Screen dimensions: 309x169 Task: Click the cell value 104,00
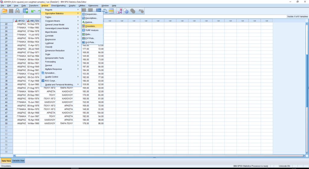[x=97, y=113]
